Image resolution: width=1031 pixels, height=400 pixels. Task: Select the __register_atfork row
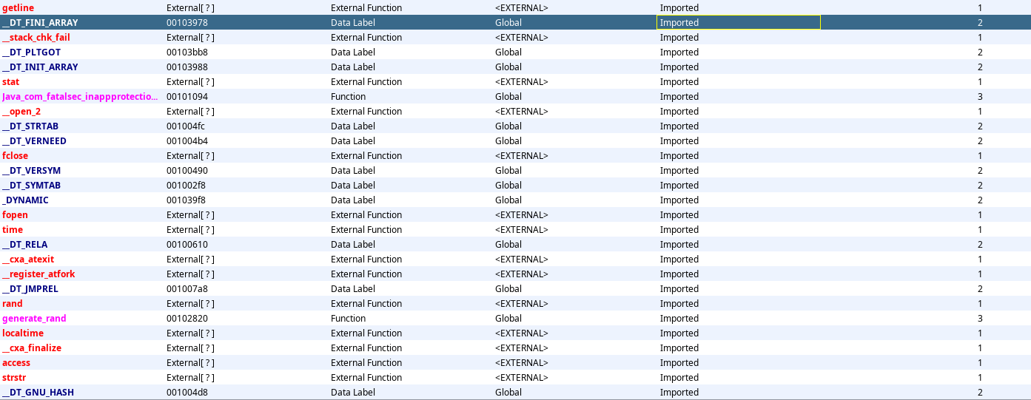[38, 274]
